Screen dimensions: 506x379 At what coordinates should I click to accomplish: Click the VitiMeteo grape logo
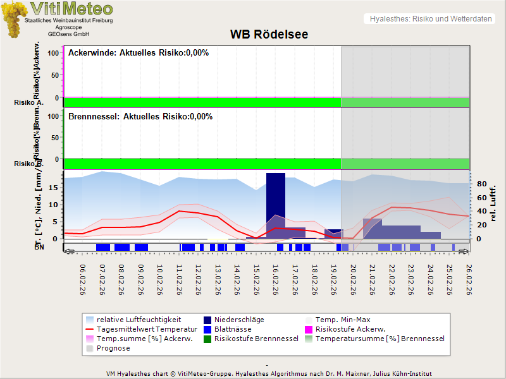13,19
